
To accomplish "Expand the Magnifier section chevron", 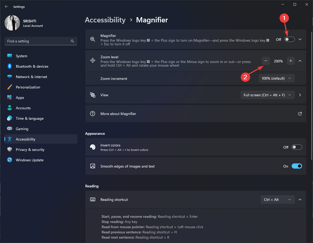I will pos(300,39).
